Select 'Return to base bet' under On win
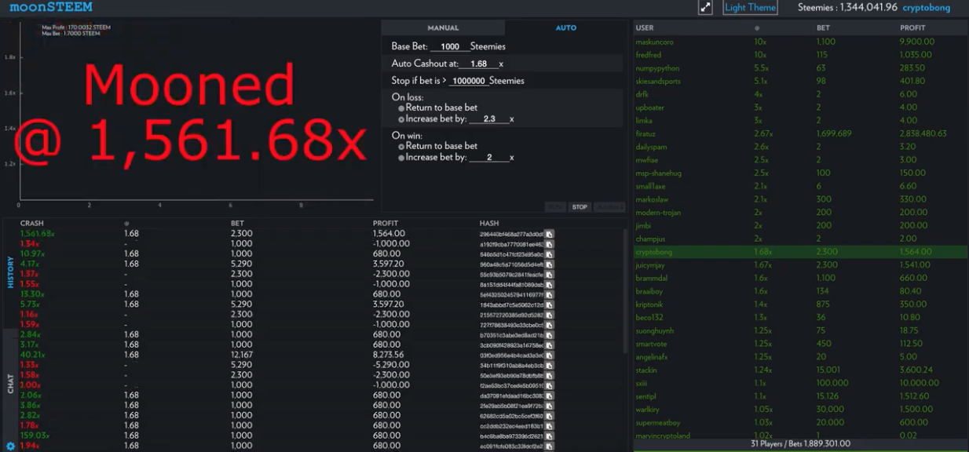Viewport: 969px width, 452px height. [x=401, y=147]
